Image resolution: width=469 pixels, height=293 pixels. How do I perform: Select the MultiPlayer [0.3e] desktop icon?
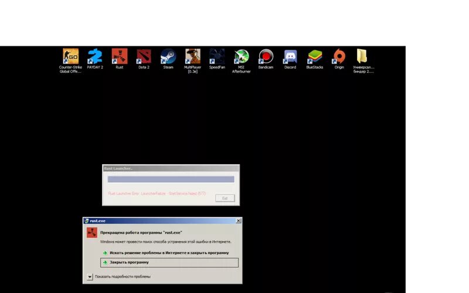click(x=193, y=56)
